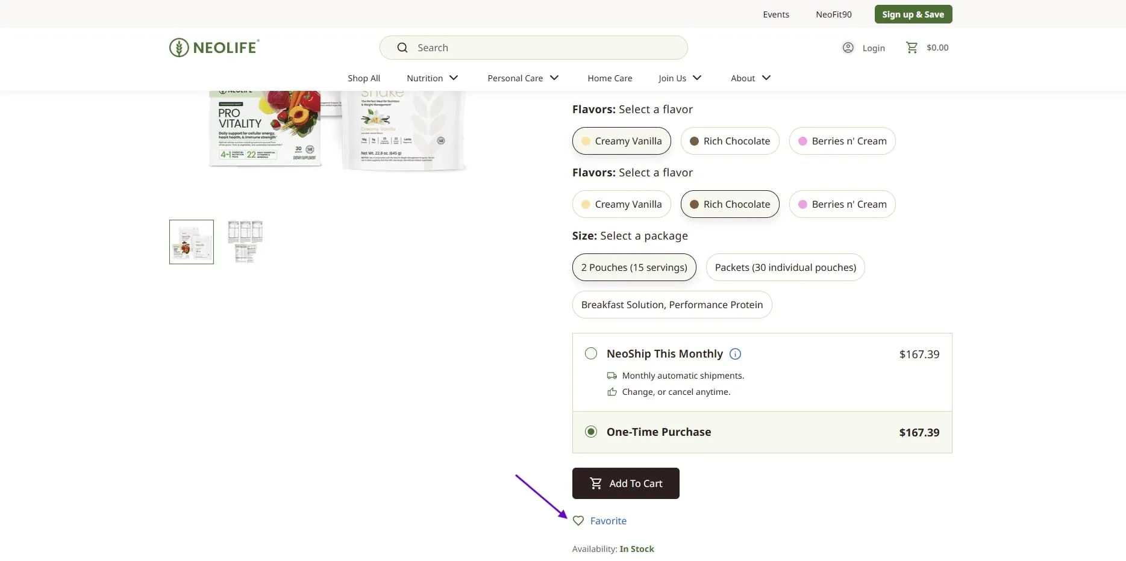
Task: Click the search magnifier icon
Action: tap(402, 48)
